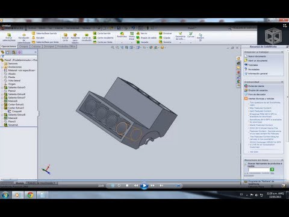Switch to the Operaciones tab

click(x=8, y=46)
